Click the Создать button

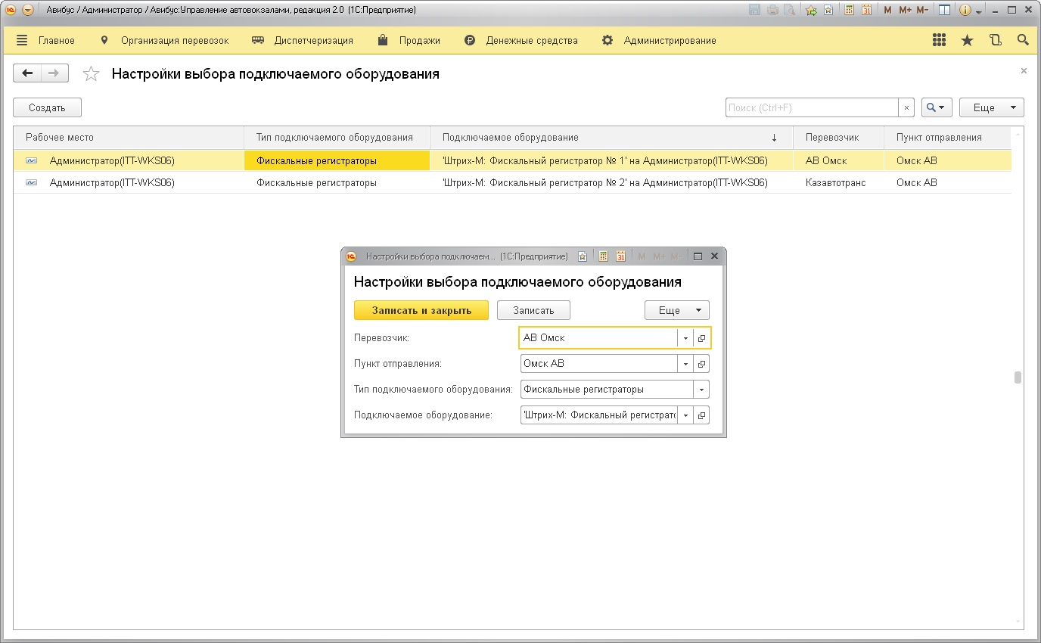click(x=47, y=108)
